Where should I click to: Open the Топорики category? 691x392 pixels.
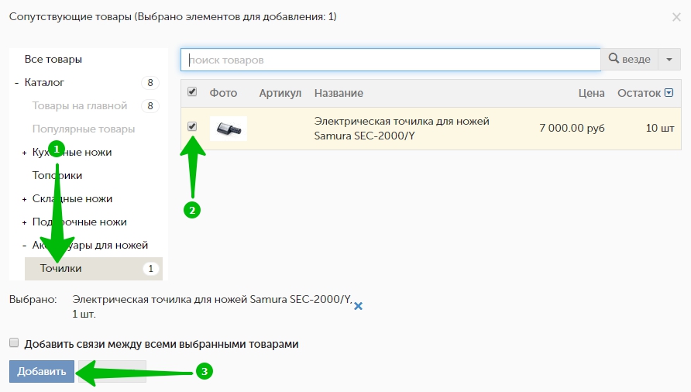[x=57, y=176]
